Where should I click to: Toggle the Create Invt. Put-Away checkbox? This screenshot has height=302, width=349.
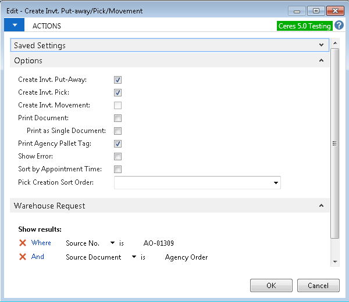point(117,80)
